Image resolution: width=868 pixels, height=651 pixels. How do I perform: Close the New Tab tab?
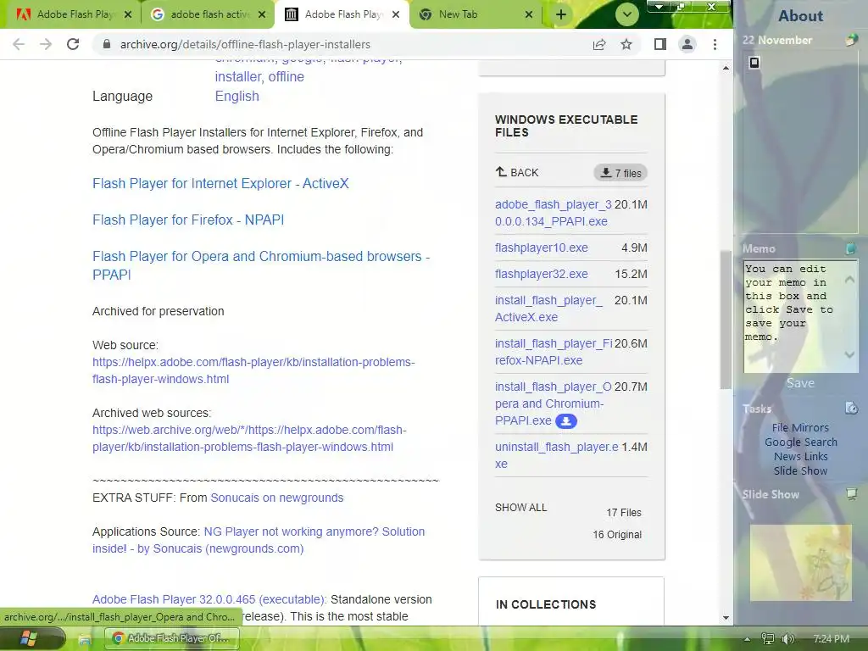pos(529,14)
